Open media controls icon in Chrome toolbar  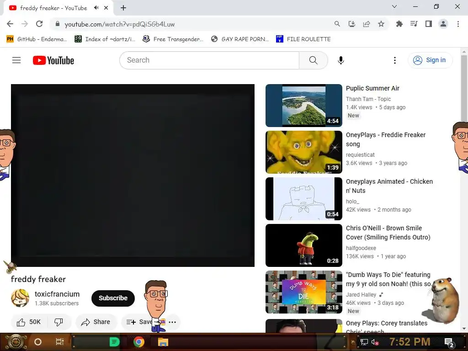click(414, 24)
